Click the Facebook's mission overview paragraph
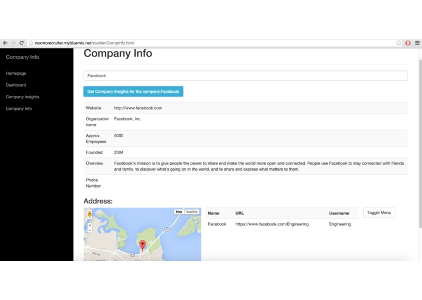Screen dimensions: 422x300 point(259,166)
